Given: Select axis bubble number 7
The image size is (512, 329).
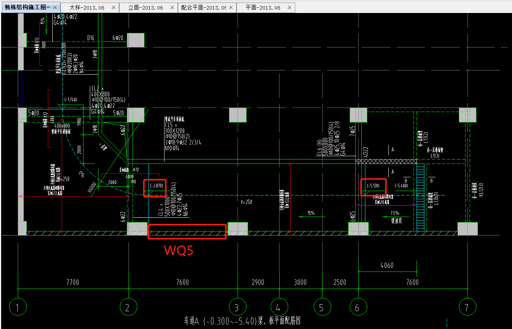Looking at the screenshot, I should coord(467,307).
